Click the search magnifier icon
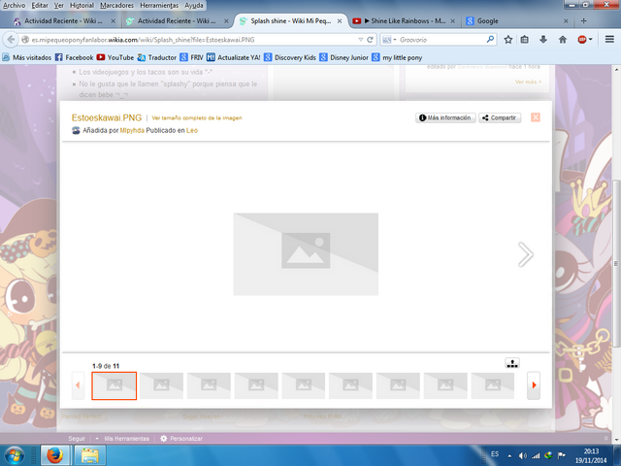The height and width of the screenshot is (466, 621). point(490,39)
